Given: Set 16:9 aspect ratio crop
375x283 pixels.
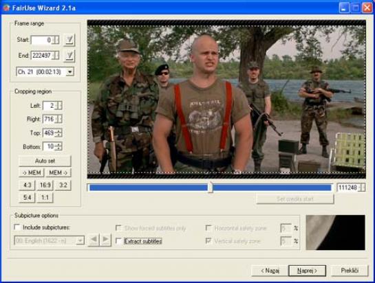Looking at the screenshot, I should click(x=45, y=185).
